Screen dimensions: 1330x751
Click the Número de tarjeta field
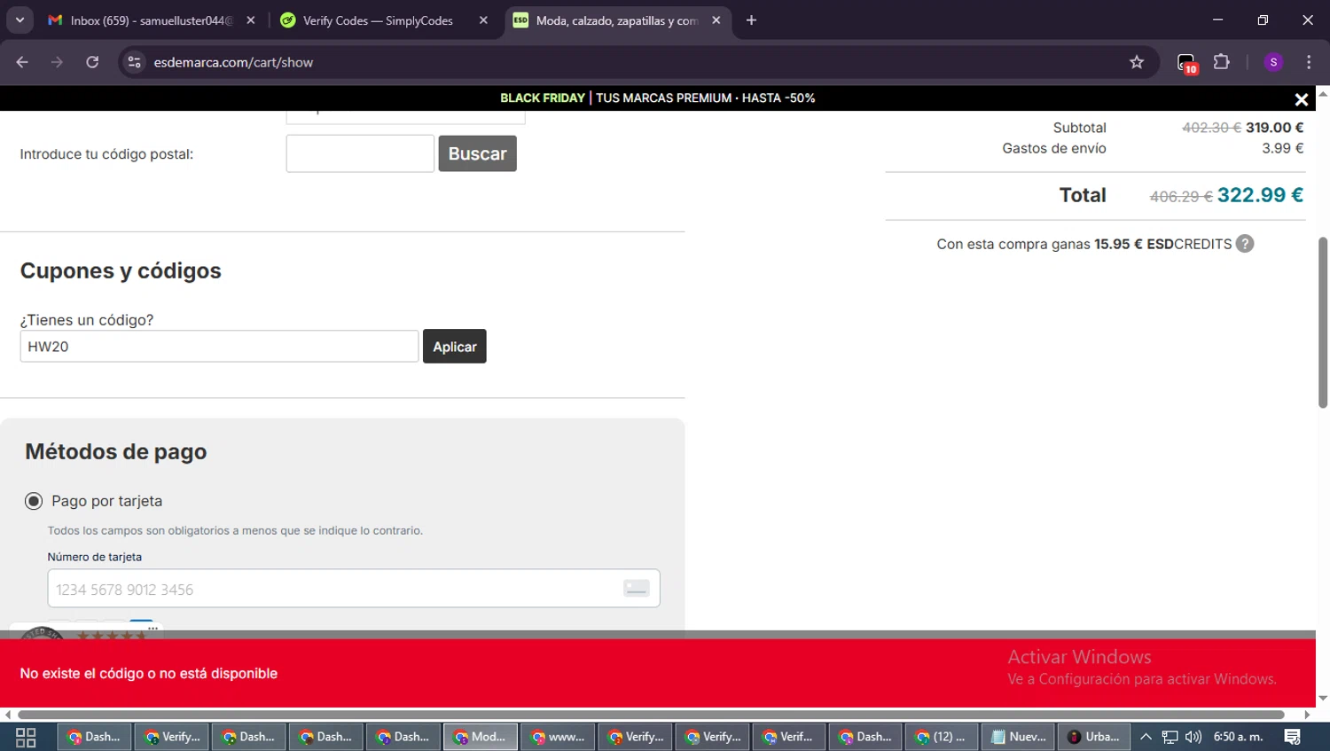point(354,589)
